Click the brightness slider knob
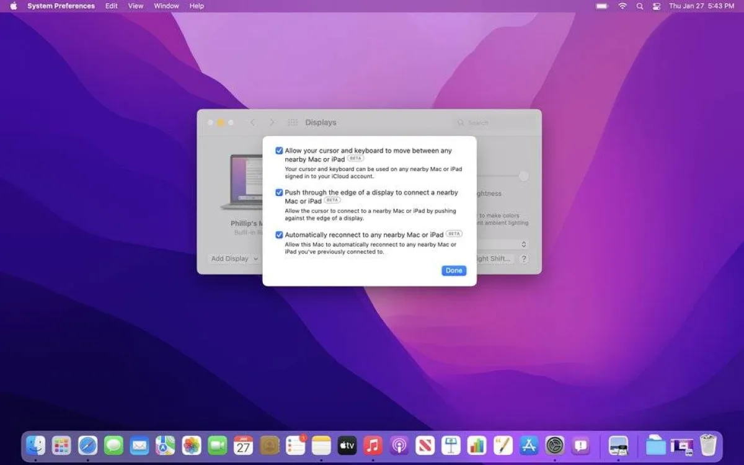The height and width of the screenshot is (465, 744). tap(524, 176)
